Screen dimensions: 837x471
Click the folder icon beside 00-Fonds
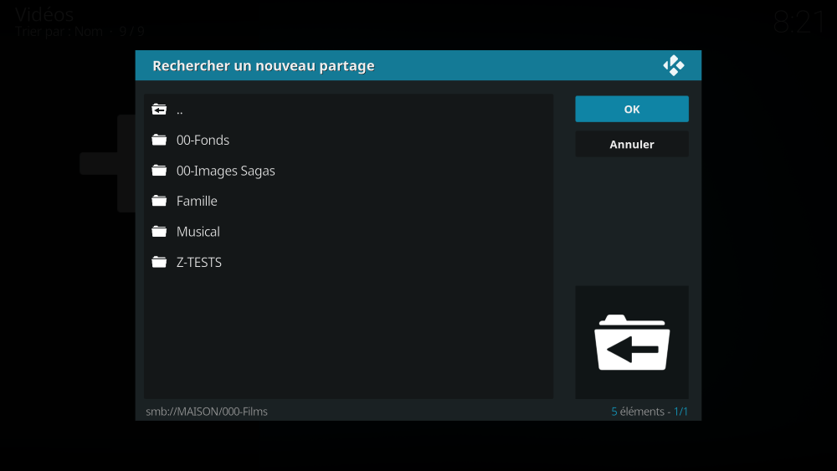(x=159, y=140)
